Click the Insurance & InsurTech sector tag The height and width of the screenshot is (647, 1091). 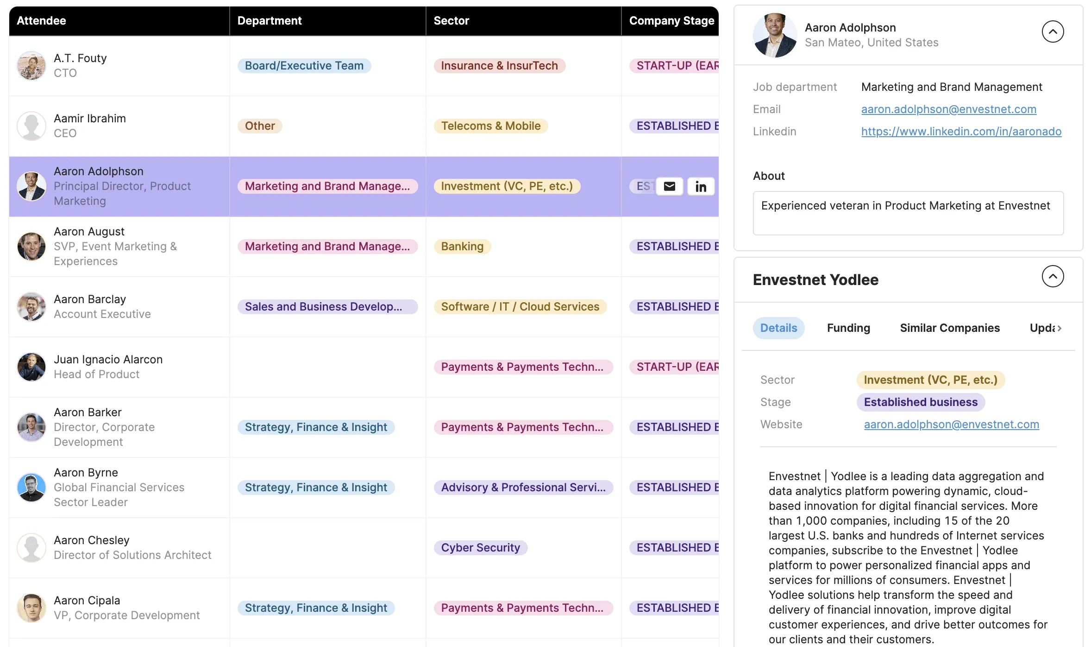click(x=499, y=66)
